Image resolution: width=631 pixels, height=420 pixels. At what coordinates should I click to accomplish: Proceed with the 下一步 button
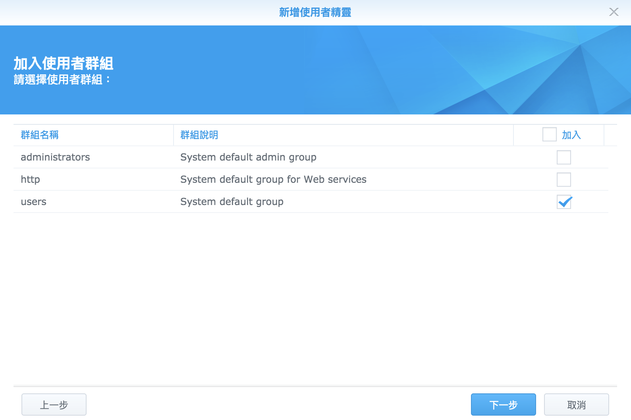(x=503, y=405)
